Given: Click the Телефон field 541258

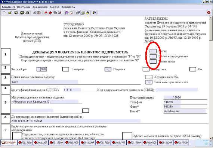Looking at the screenshot, I should click(172, 102).
